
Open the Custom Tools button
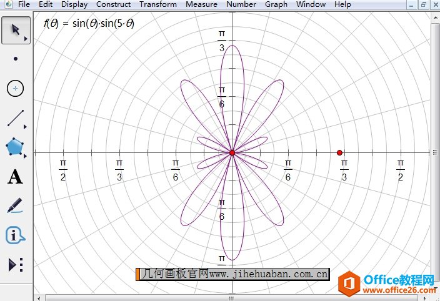(16, 265)
